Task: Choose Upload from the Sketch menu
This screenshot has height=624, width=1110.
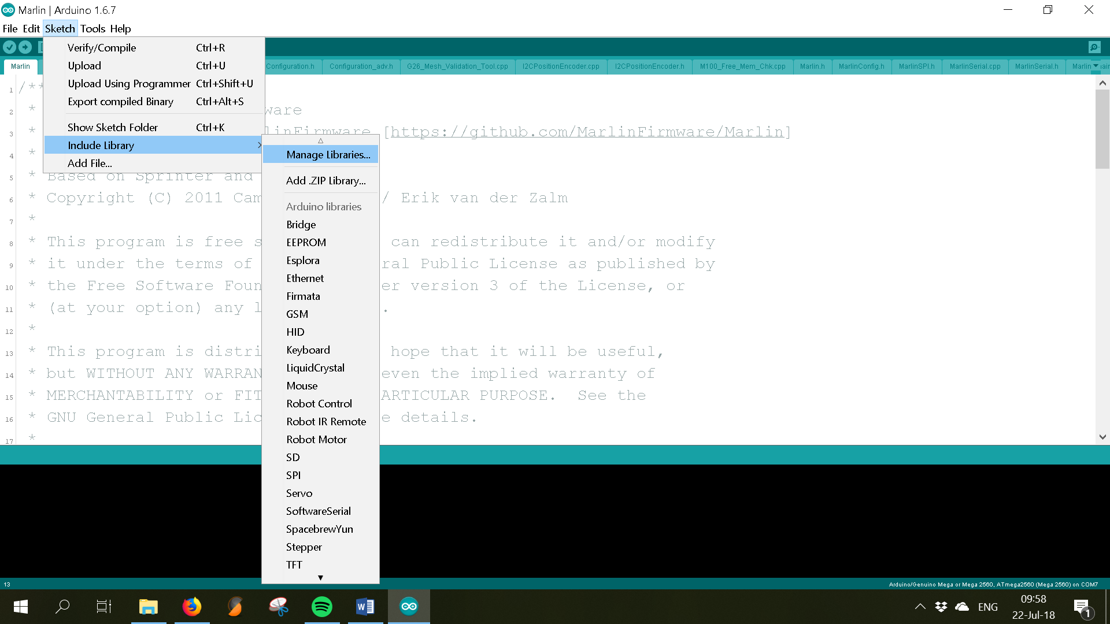Action: pyautogui.click(x=154, y=66)
